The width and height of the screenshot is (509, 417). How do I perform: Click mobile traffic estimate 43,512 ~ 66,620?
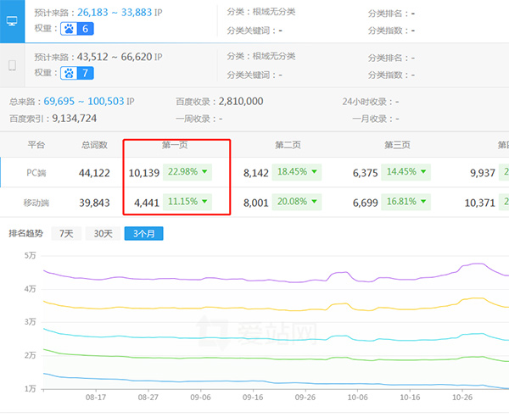pos(115,57)
